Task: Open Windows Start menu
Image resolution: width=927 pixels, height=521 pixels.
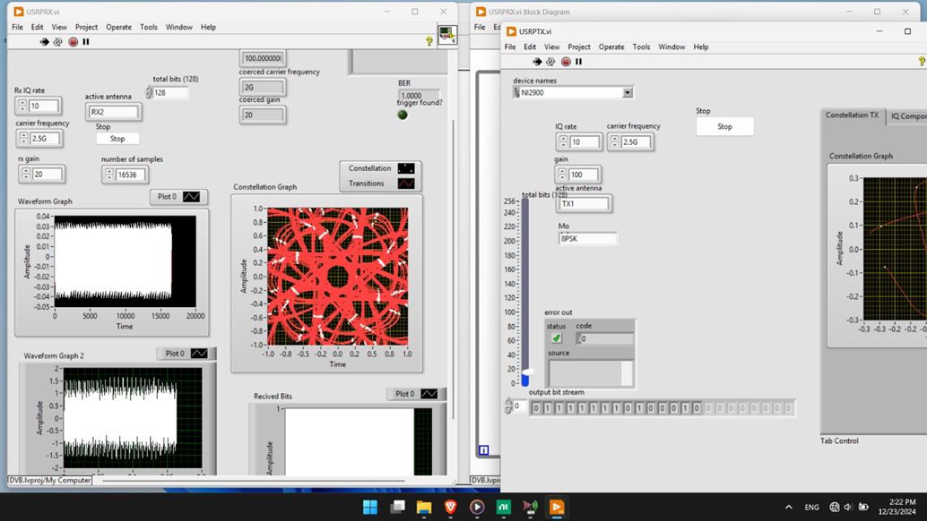Action: pos(370,507)
